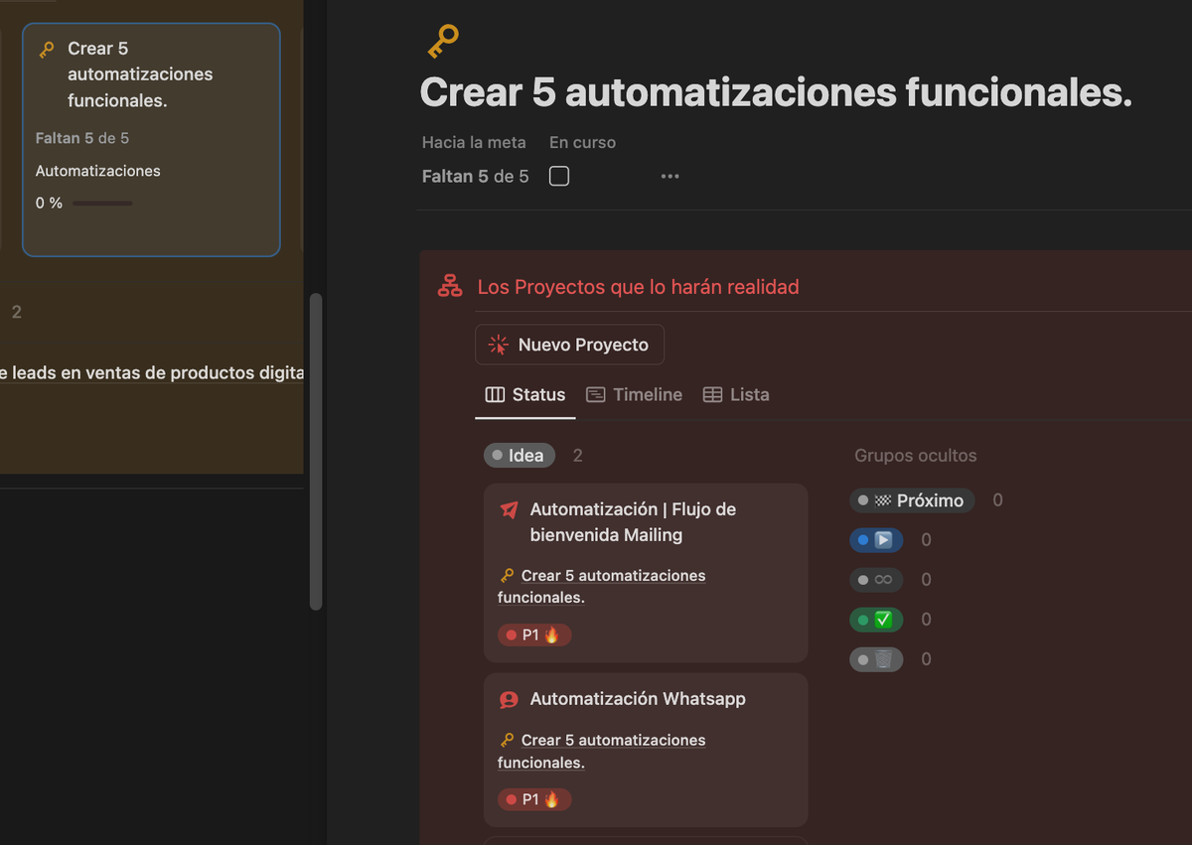Select the play-button hidden group

876,540
